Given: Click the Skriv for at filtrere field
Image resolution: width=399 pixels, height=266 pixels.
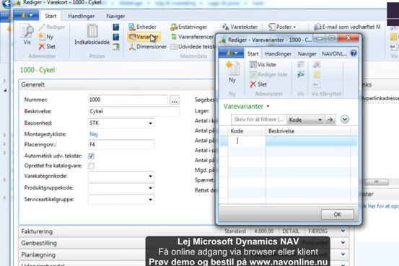Looking at the screenshot, I should click(259, 120).
